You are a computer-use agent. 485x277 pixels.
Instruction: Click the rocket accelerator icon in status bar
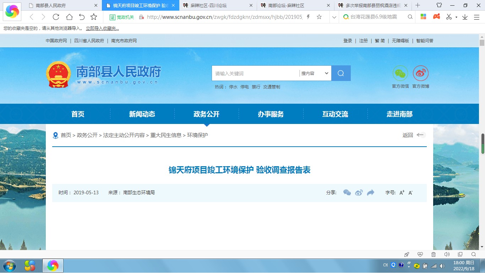[x=407, y=254]
